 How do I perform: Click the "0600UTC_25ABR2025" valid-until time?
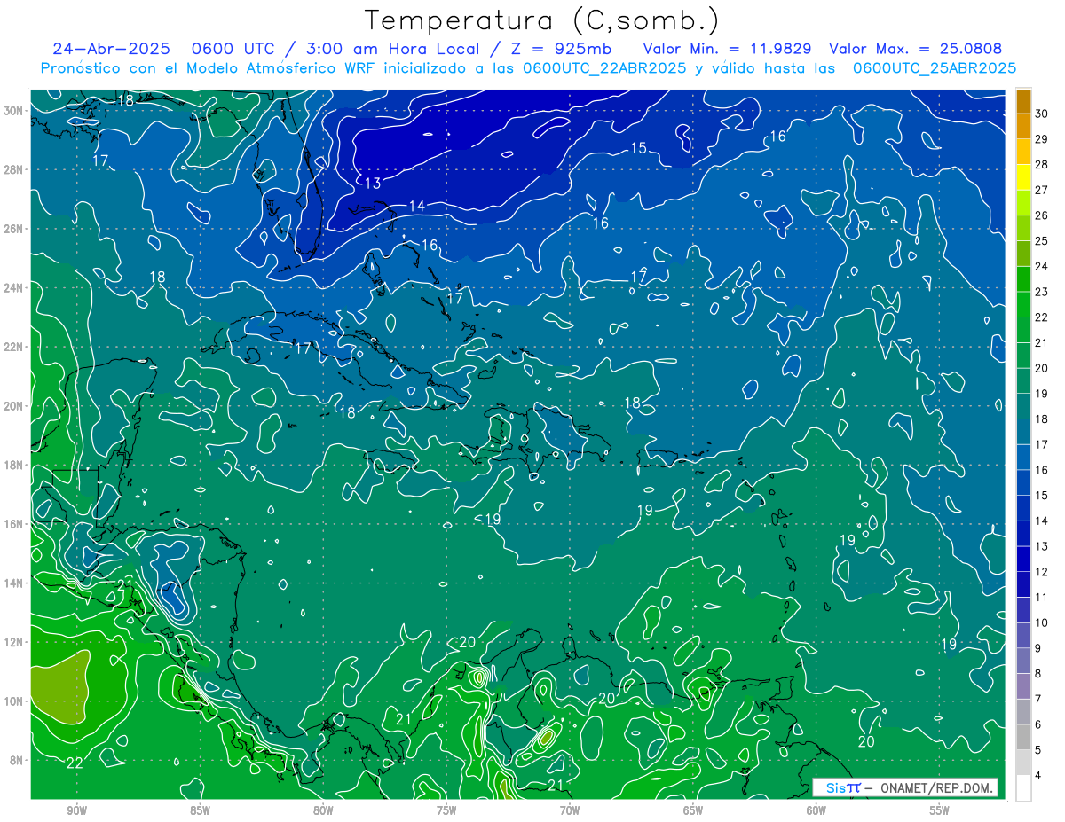[934, 67]
